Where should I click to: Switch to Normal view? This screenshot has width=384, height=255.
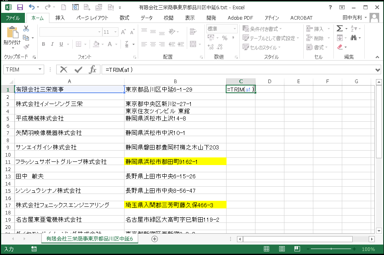266,249
